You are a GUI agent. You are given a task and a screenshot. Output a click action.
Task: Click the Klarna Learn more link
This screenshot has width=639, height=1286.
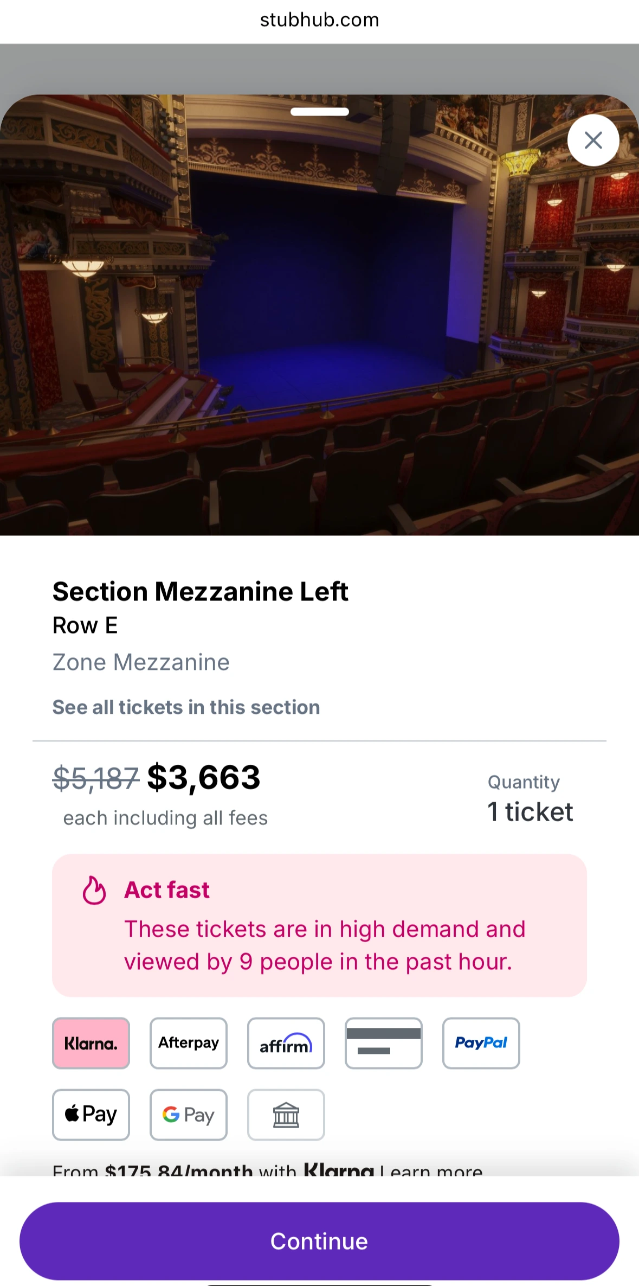tap(431, 1170)
